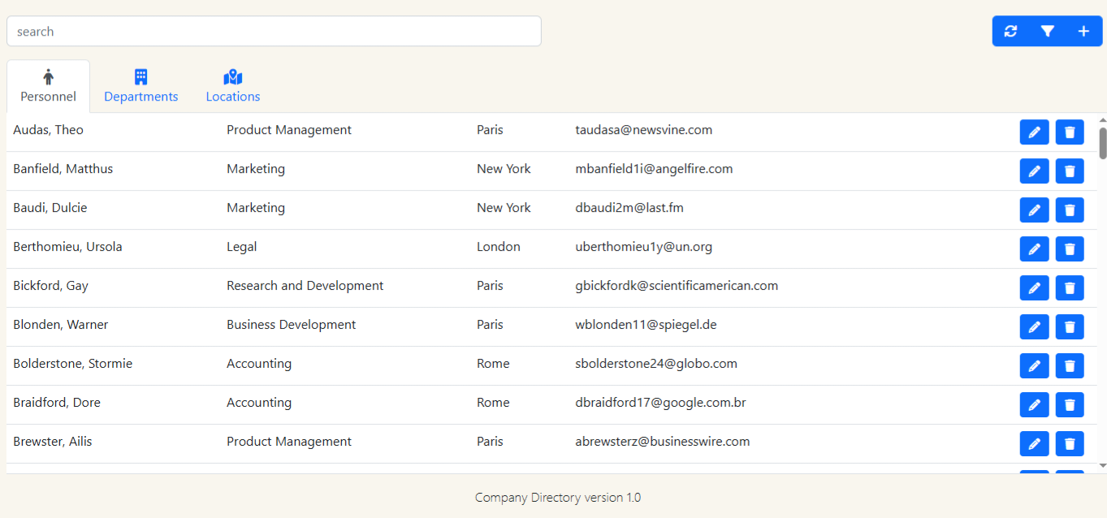
Task: Edit Theo Audas's record
Action: coord(1034,132)
